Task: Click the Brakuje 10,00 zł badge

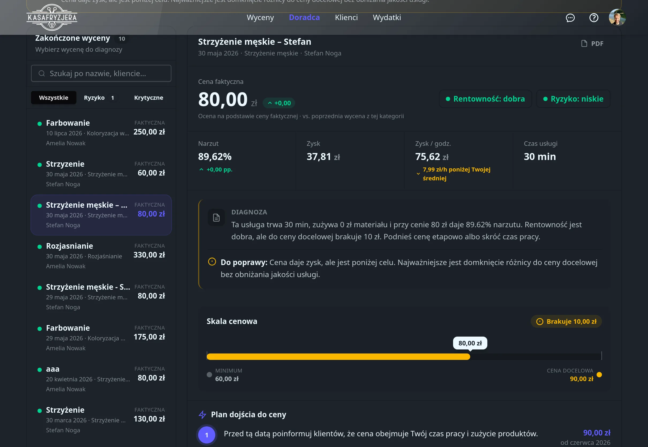Action: (566, 321)
